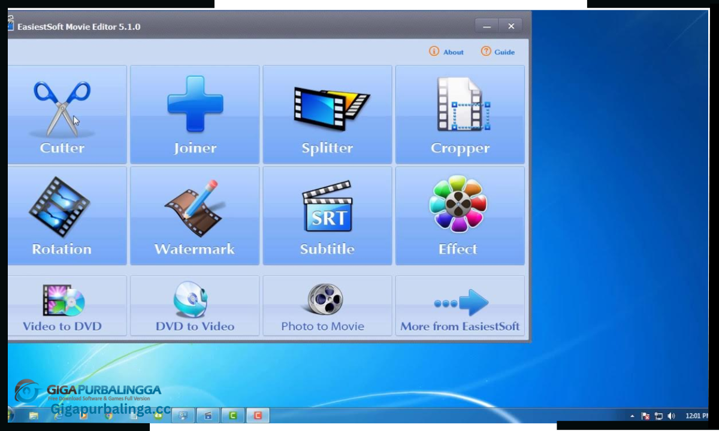The height and width of the screenshot is (431, 719).
Task: Open the network tray icon
Action: [658, 416]
